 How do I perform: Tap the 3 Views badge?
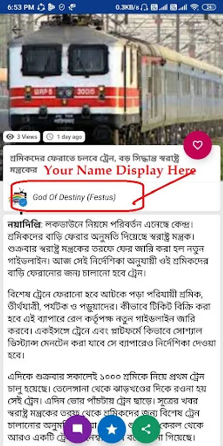(22, 137)
